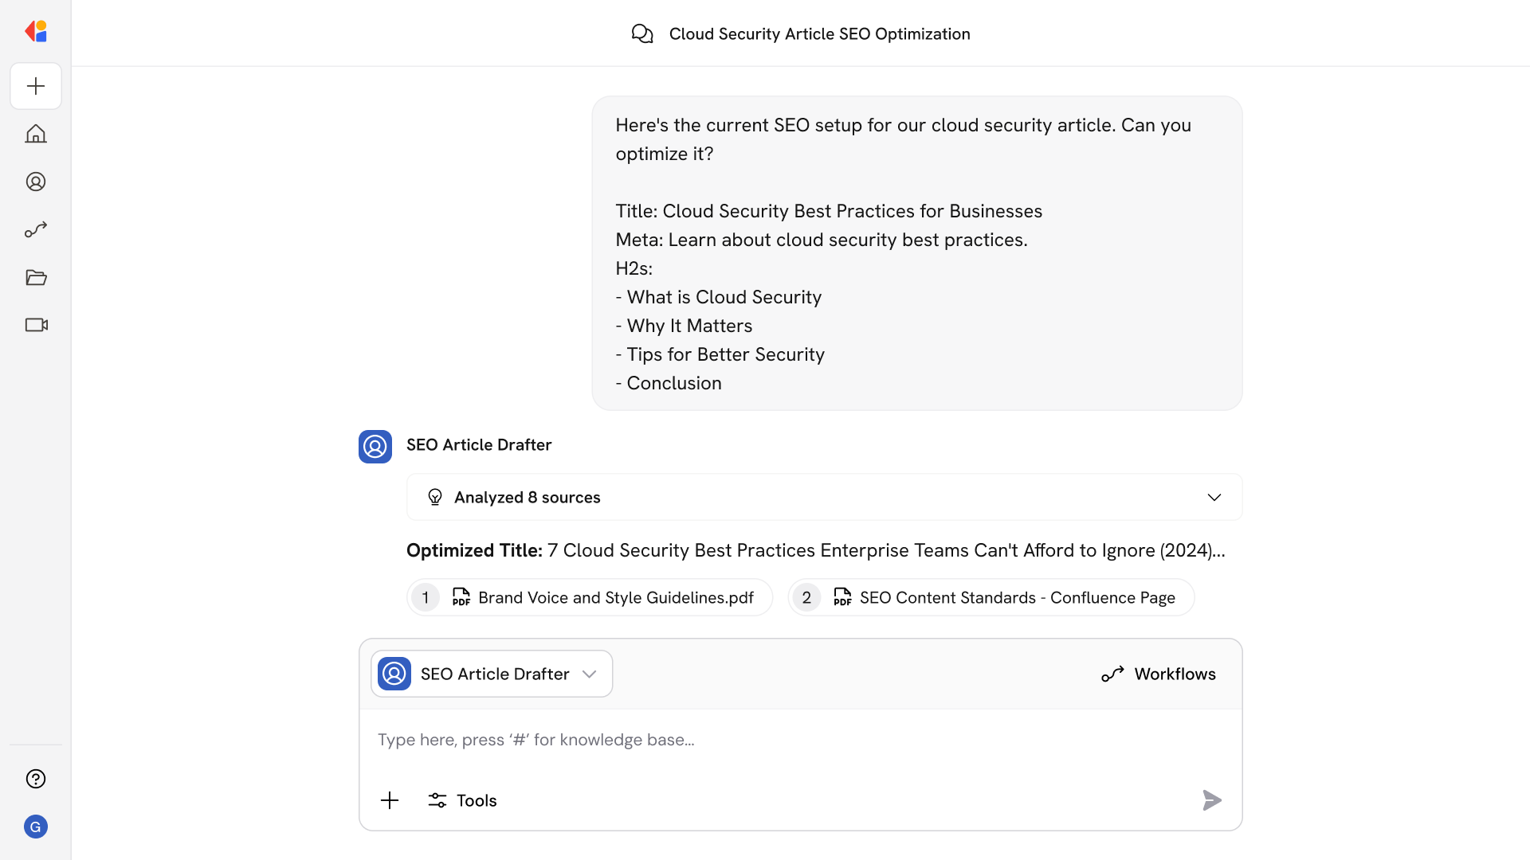
Task: Click the chat bubble icon beside the title
Action: point(643,33)
